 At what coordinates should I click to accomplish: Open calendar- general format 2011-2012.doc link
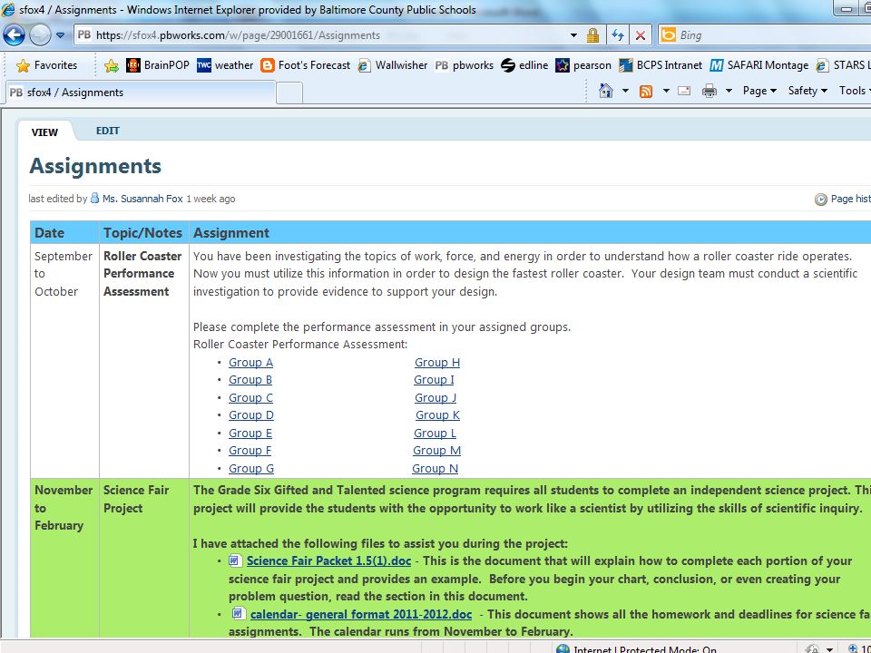click(x=361, y=614)
